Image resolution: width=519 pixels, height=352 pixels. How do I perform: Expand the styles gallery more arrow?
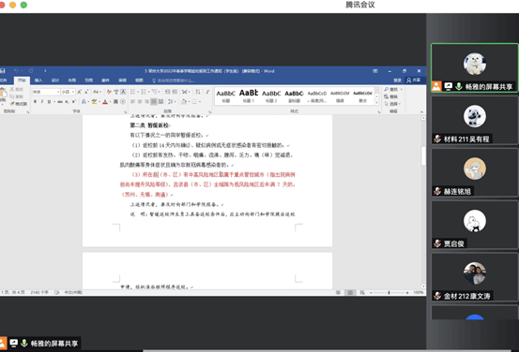tap(376, 103)
